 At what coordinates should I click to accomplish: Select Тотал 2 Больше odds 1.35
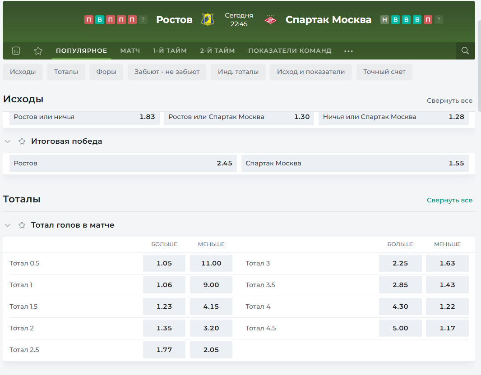point(164,328)
